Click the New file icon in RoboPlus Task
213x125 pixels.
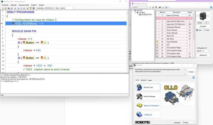point(2,8)
